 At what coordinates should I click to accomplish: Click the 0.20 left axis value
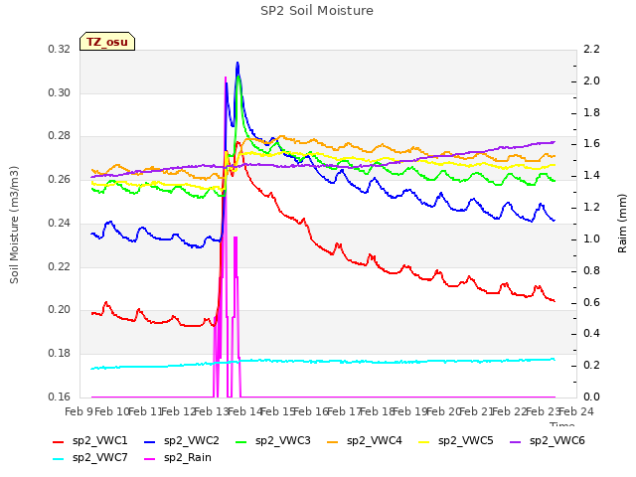pos(60,310)
